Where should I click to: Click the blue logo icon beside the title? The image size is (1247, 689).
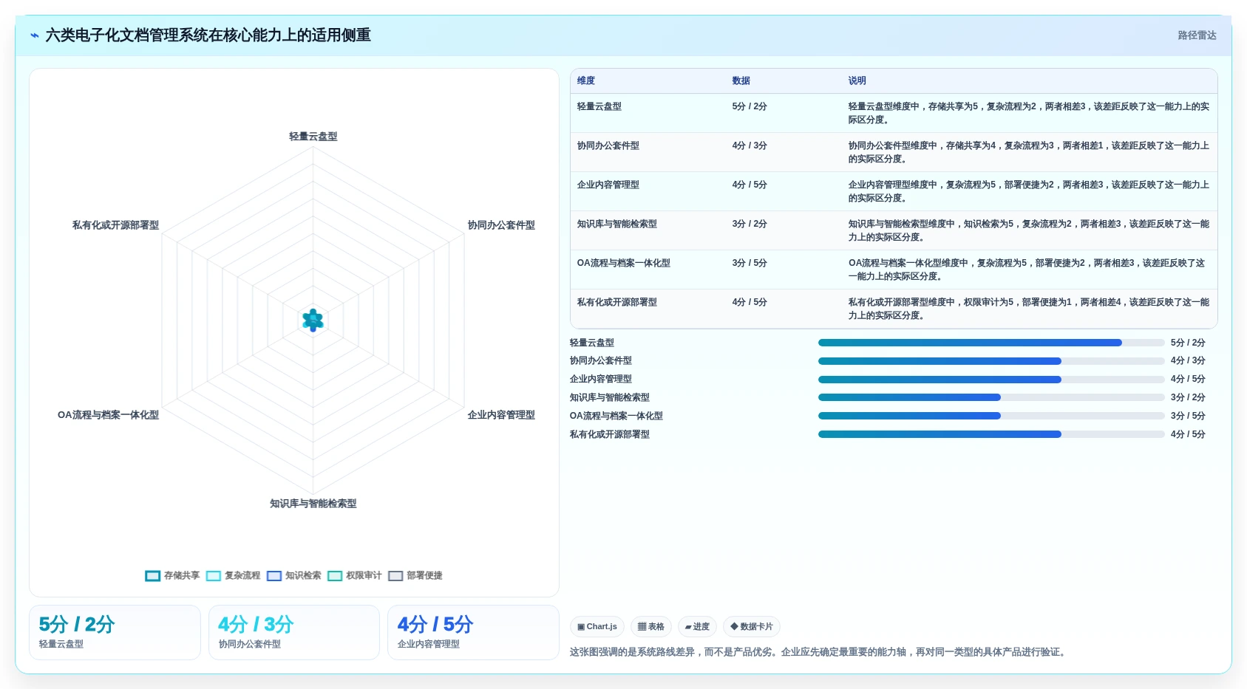point(35,35)
